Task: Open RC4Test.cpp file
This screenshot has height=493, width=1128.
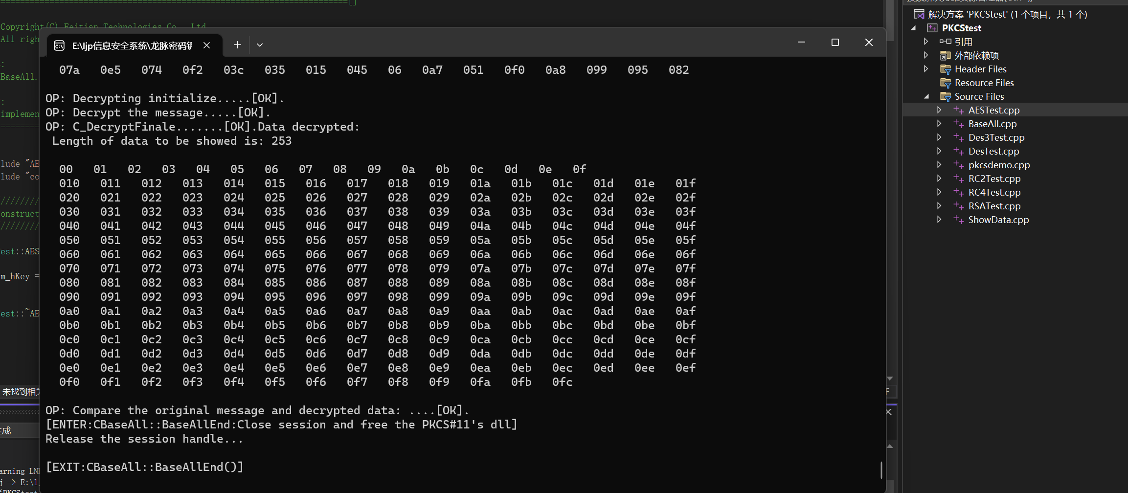Action: [994, 192]
